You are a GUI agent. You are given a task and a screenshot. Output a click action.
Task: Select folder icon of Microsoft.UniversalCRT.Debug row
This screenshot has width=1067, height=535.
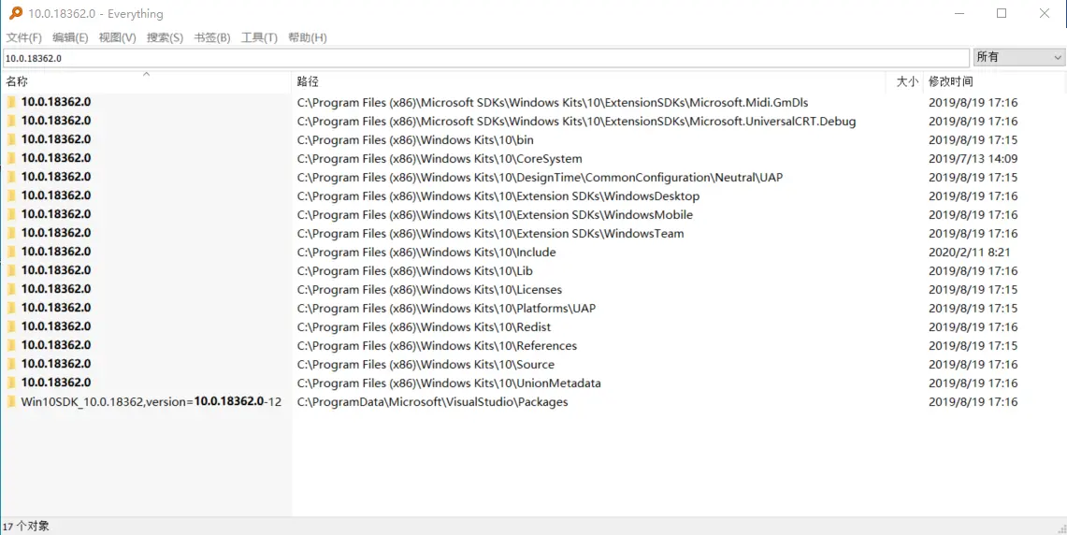tap(11, 122)
